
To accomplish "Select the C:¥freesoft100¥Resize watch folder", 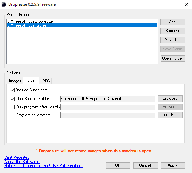I will [x=82, y=25].
